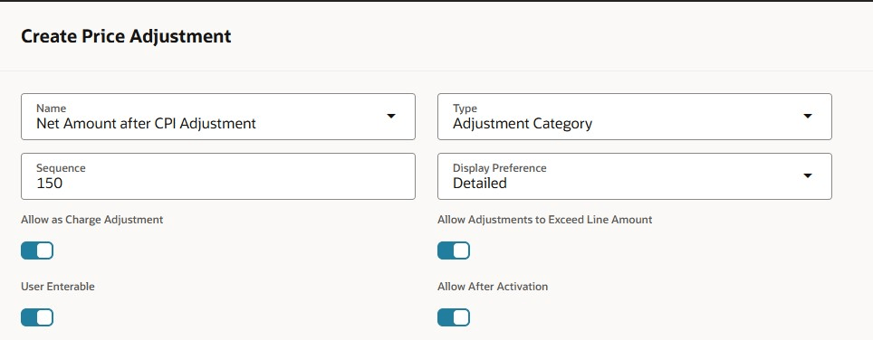Open the Type dropdown arrow

[x=808, y=116]
